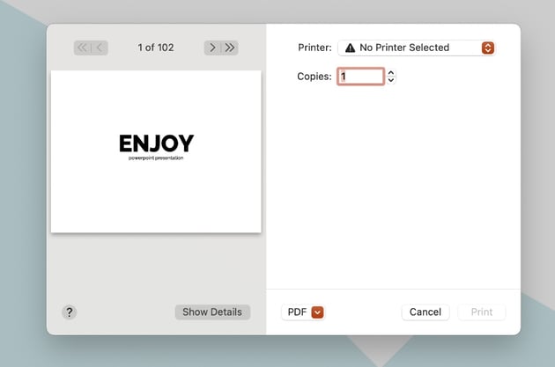Increase copies with the up stepper arrow

pyautogui.click(x=391, y=73)
